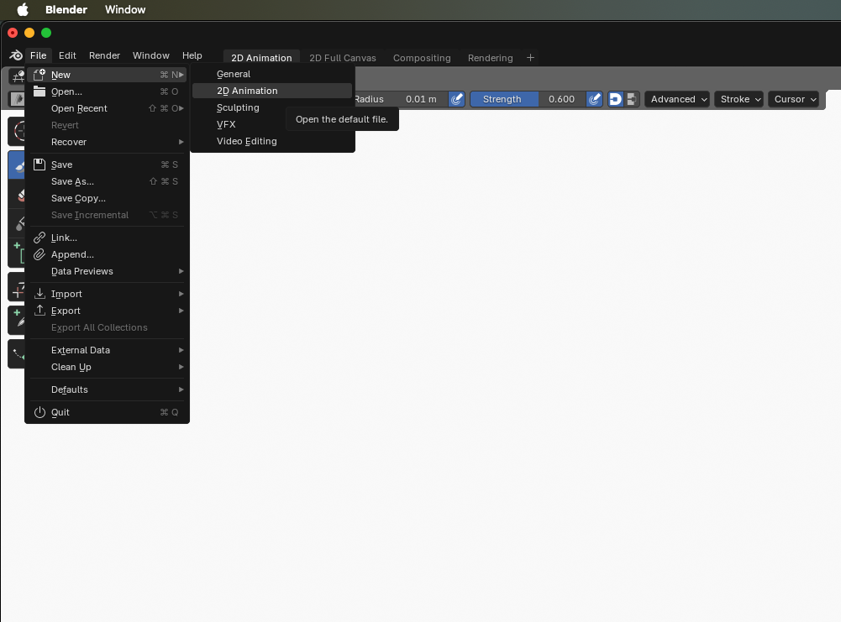Click the Blender logo icon in the menu bar
This screenshot has height=622, width=841.
click(16, 55)
